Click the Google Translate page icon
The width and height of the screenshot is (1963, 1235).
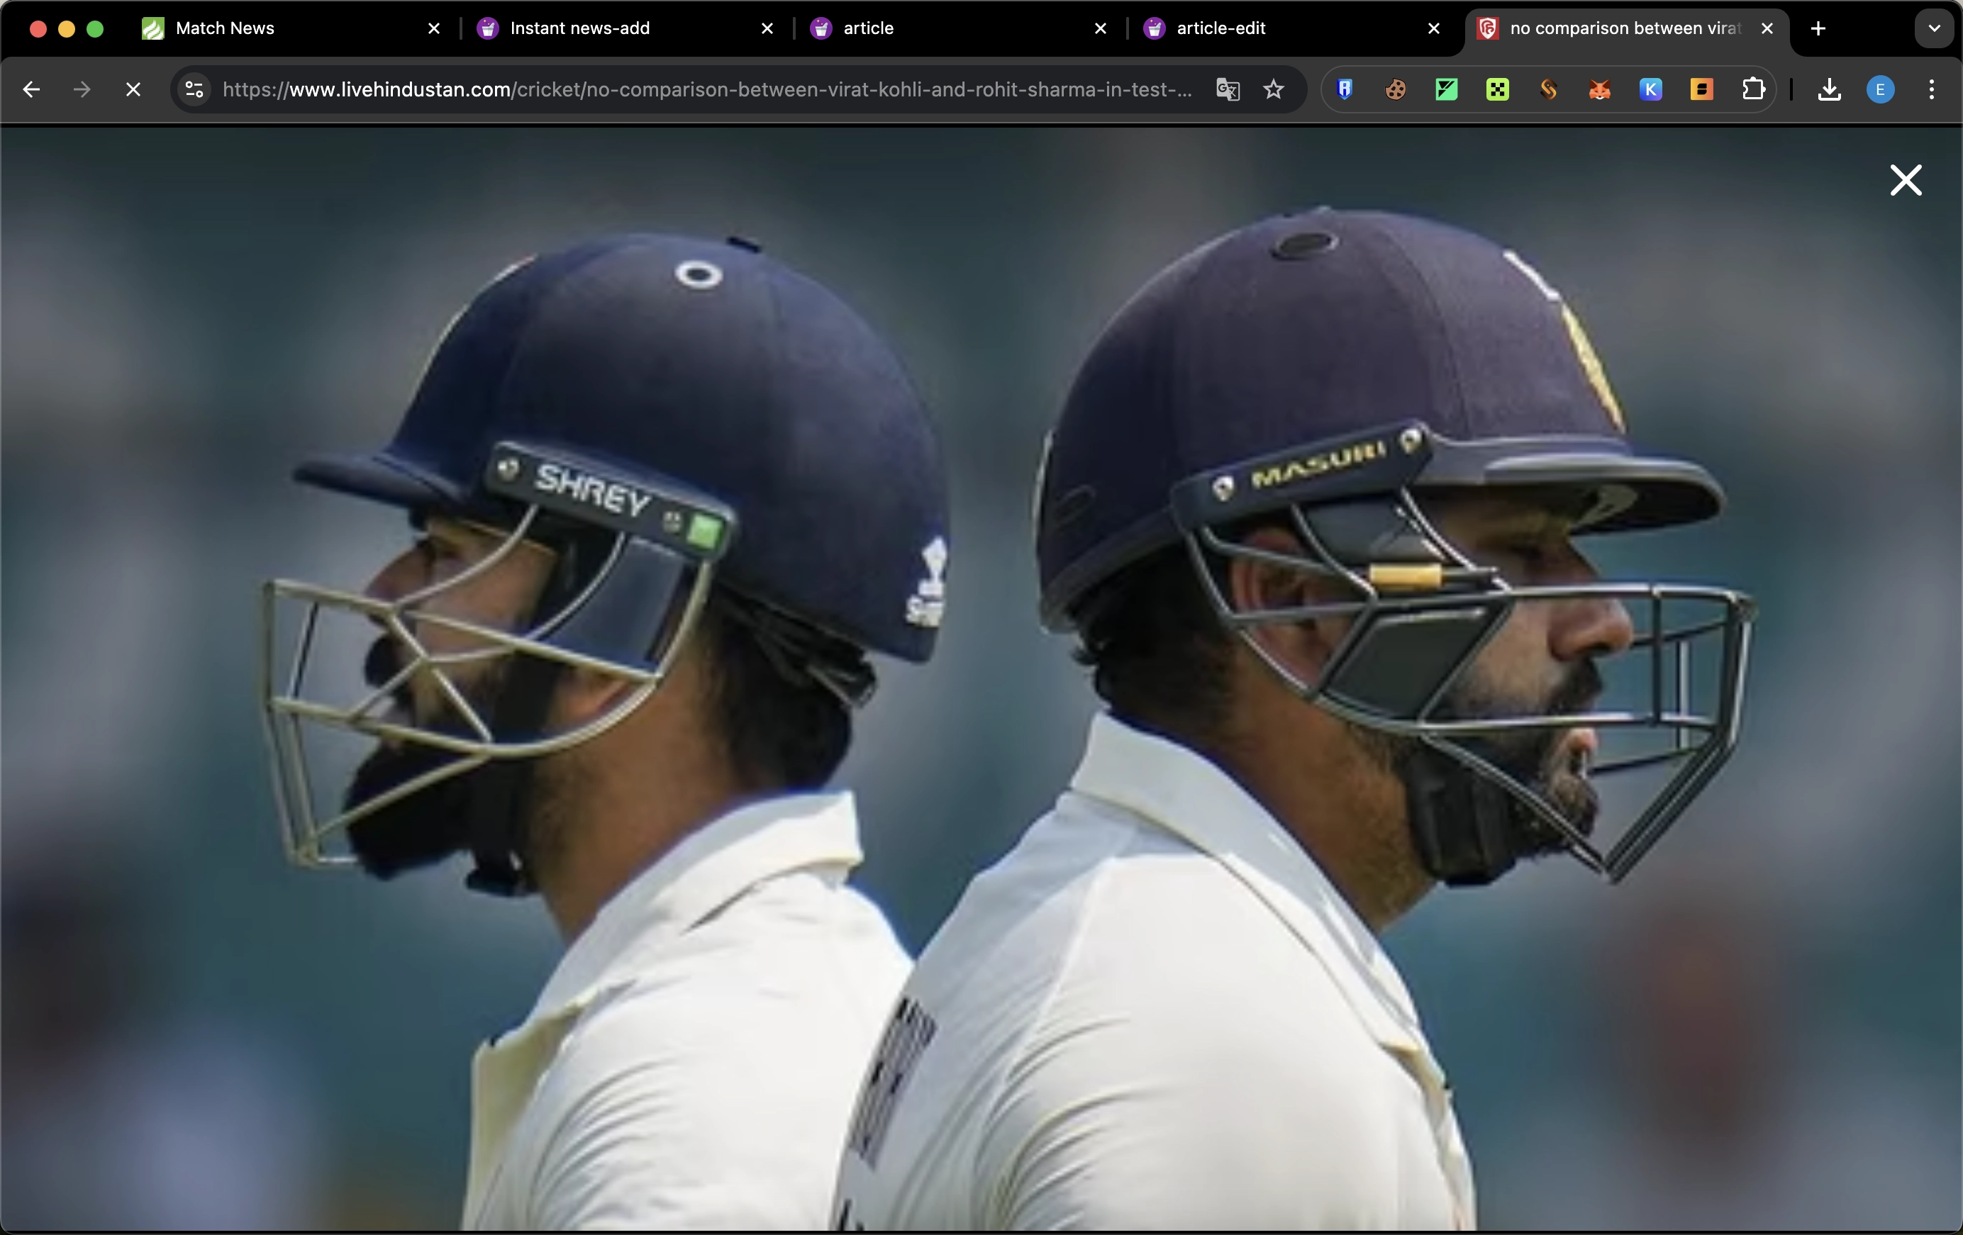[x=1228, y=89]
